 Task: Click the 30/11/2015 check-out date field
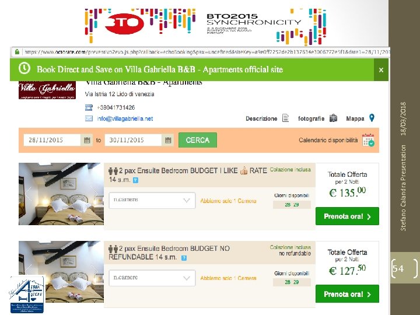pyautogui.click(x=133, y=141)
